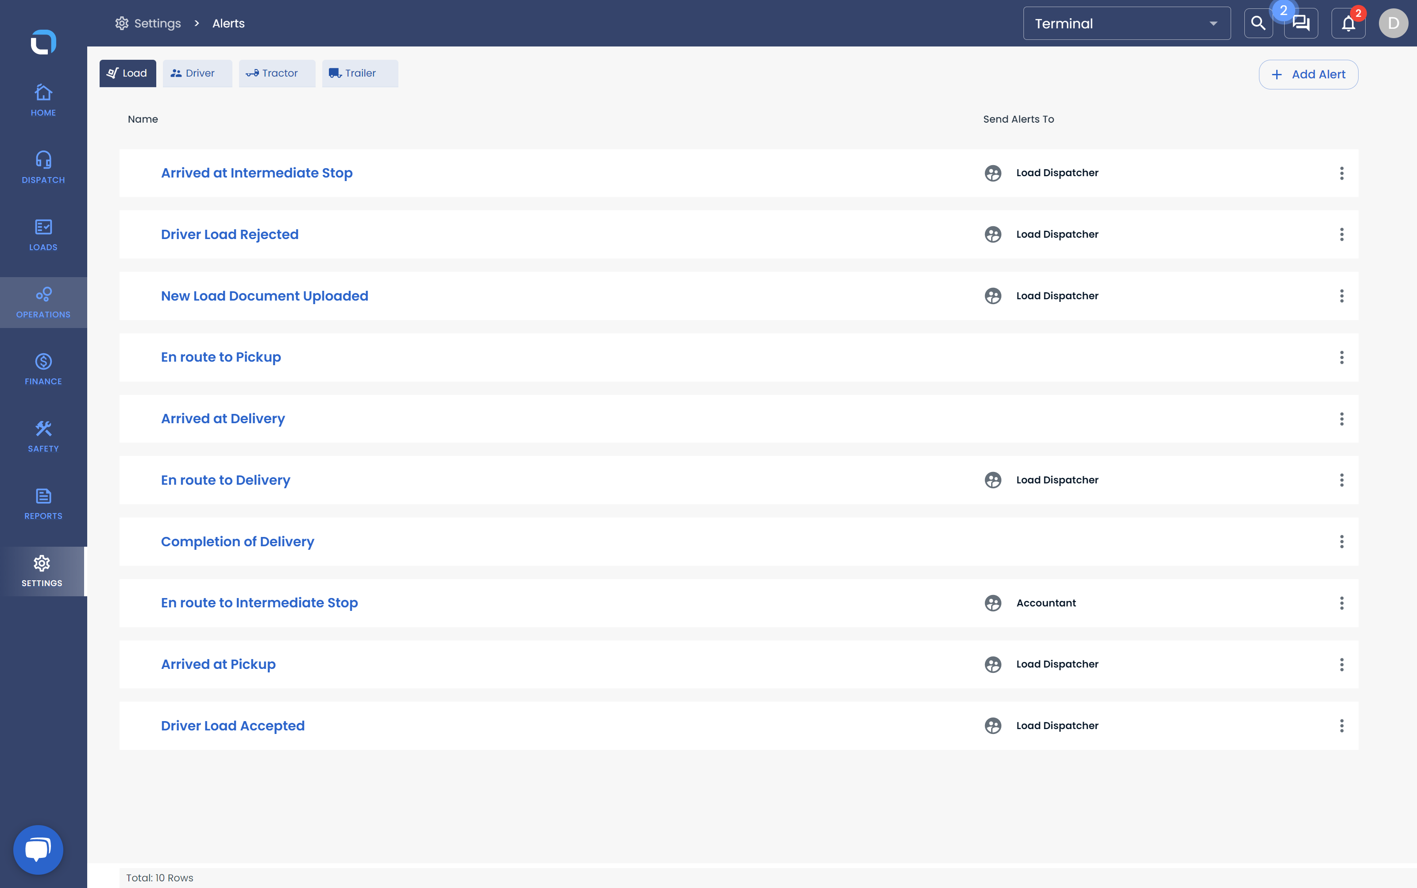Open options menu for Arrived at Delivery

click(1341, 419)
